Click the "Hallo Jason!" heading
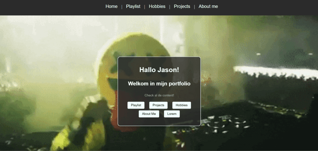 tap(159, 70)
